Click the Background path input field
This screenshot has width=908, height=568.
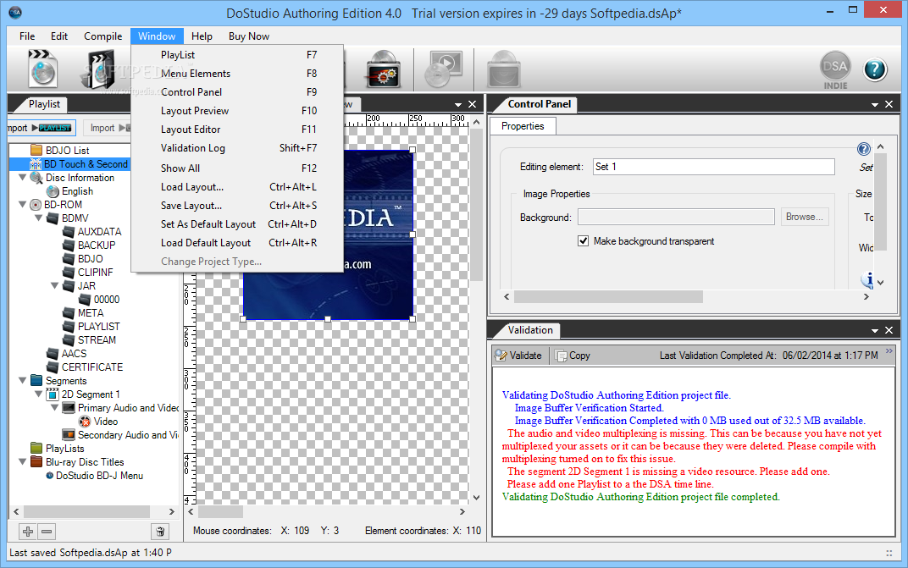tap(676, 217)
